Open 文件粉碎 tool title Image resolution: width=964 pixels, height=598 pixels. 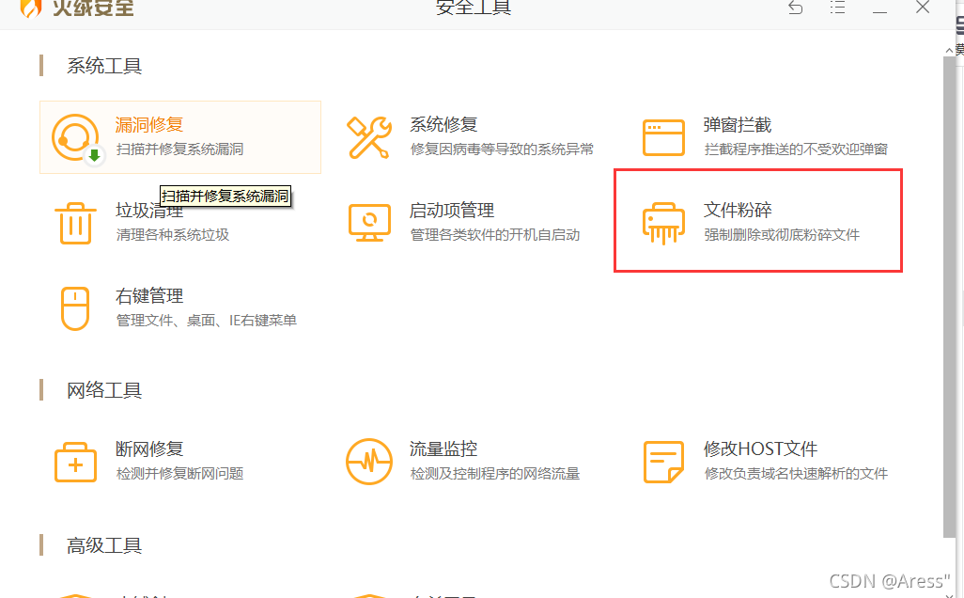click(x=738, y=211)
